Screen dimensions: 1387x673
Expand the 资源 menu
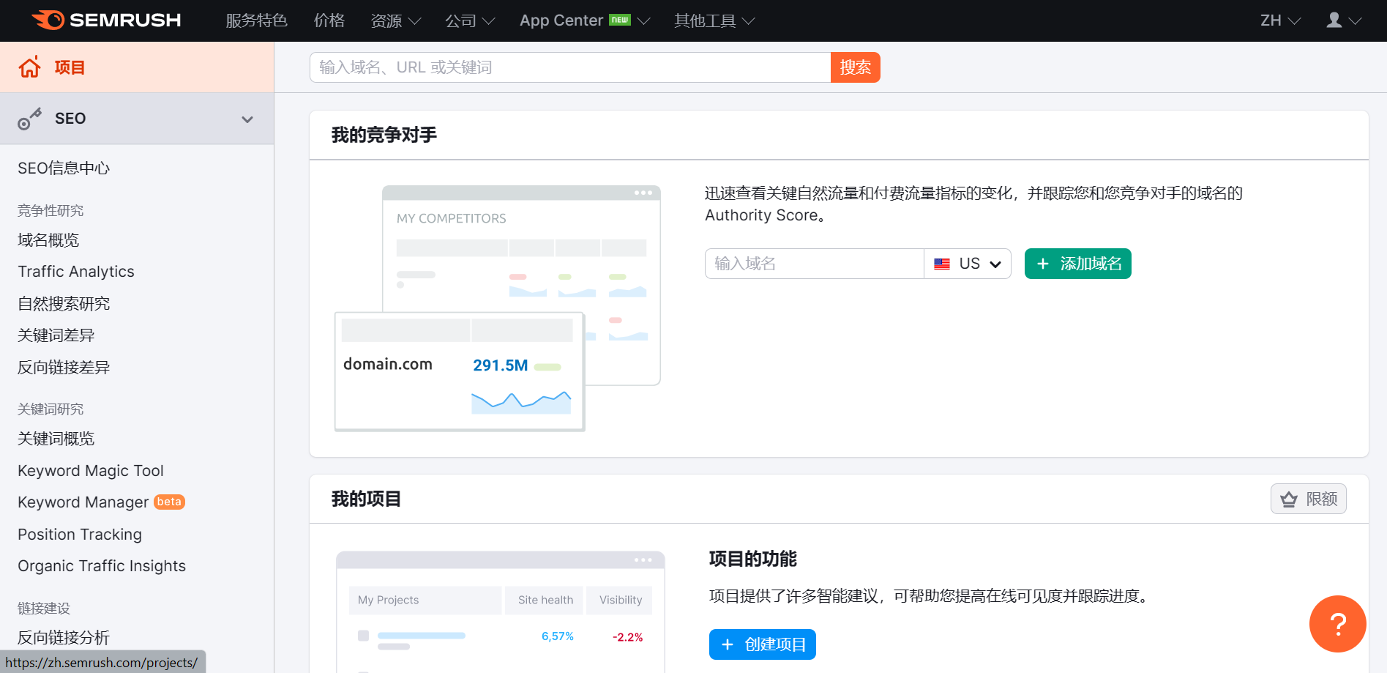click(x=396, y=21)
